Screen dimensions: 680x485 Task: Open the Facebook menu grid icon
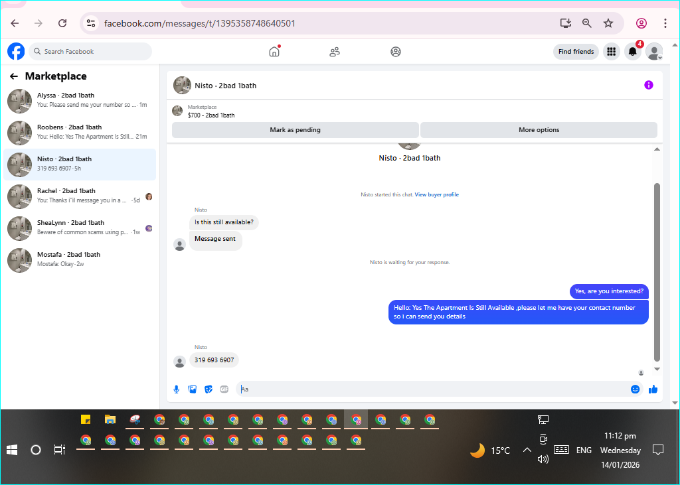(612, 52)
